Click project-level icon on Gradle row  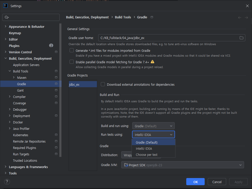(56, 84)
